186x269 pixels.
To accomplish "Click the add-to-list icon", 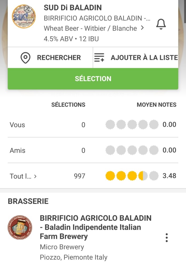I will point(99,57).
